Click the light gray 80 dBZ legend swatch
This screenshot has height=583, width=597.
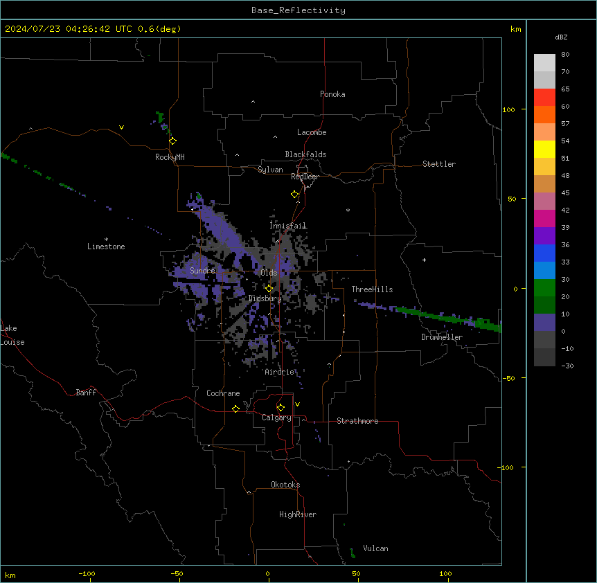[544, 63]
